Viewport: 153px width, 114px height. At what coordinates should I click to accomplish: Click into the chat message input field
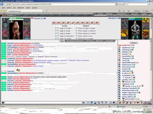click(43, 103)
